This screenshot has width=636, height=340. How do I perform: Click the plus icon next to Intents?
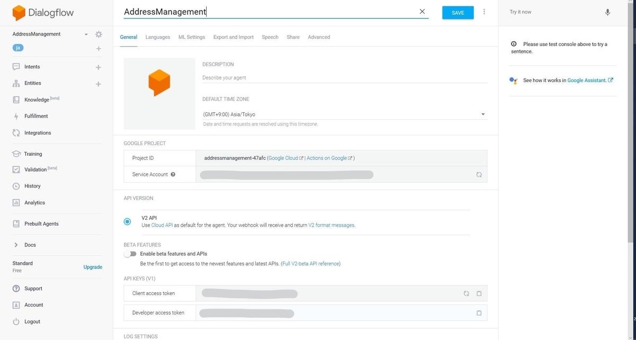[x=98, y=67]
